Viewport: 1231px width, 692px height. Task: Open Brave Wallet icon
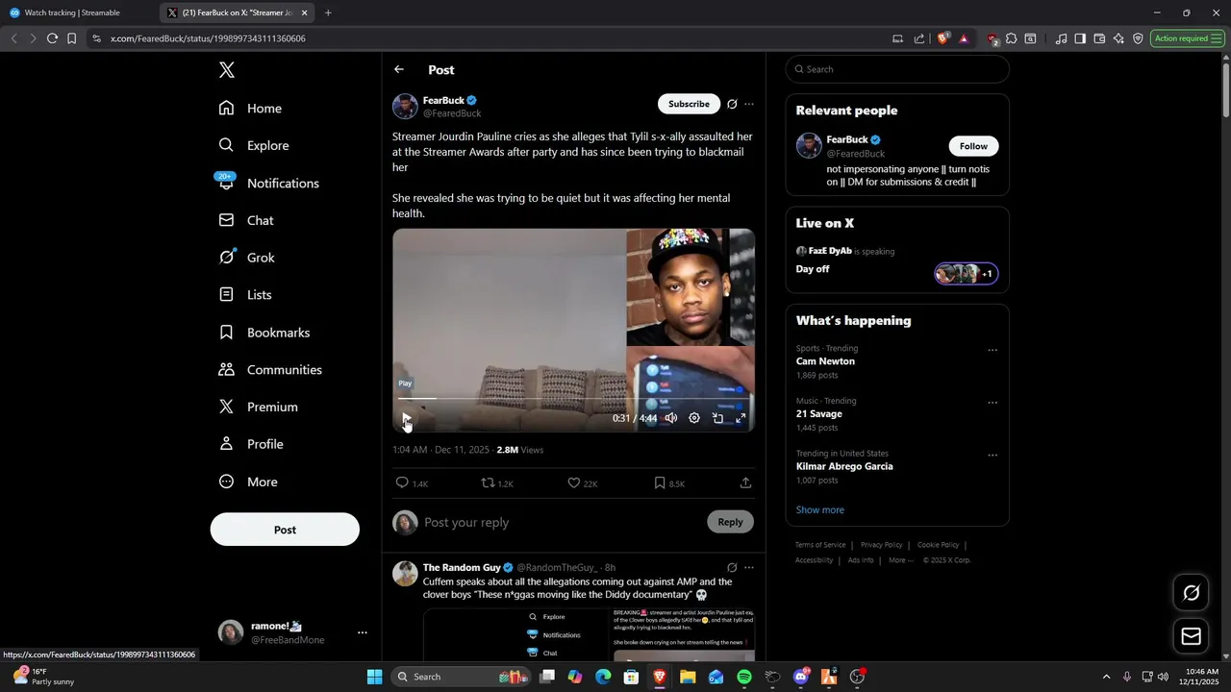click(1099, 38)
